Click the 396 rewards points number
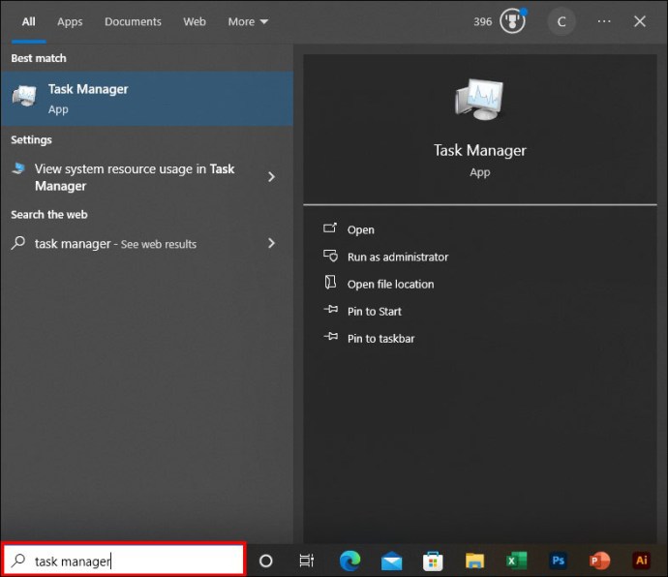668x577 pixels. point(483,21)
